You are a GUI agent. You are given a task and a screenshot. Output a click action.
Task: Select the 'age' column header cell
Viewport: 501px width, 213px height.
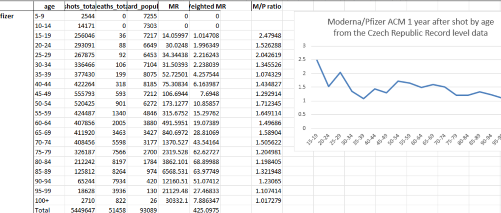click(49, 7)
